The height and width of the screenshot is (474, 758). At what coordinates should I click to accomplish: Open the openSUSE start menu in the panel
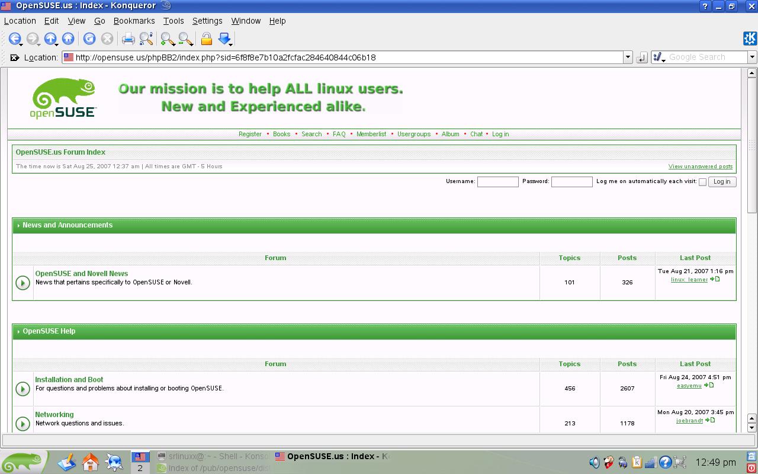tap(24, 462)
